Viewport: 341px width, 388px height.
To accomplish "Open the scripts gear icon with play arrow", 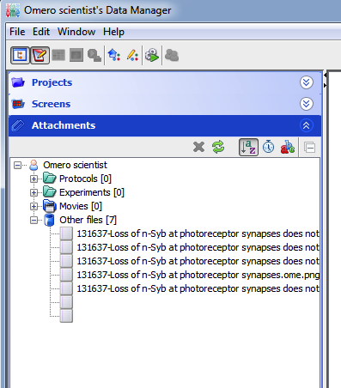I will point(152,55).
